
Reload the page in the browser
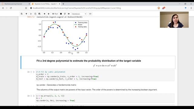11,8
